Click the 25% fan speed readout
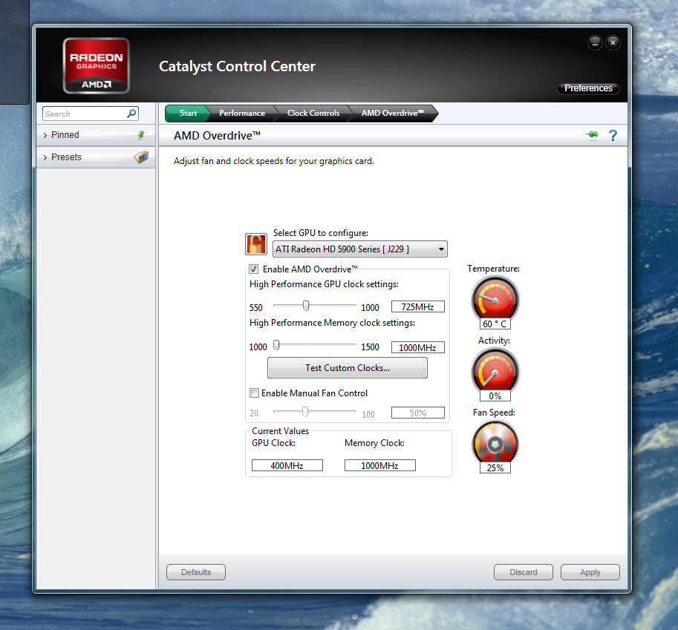 (495, 468)
